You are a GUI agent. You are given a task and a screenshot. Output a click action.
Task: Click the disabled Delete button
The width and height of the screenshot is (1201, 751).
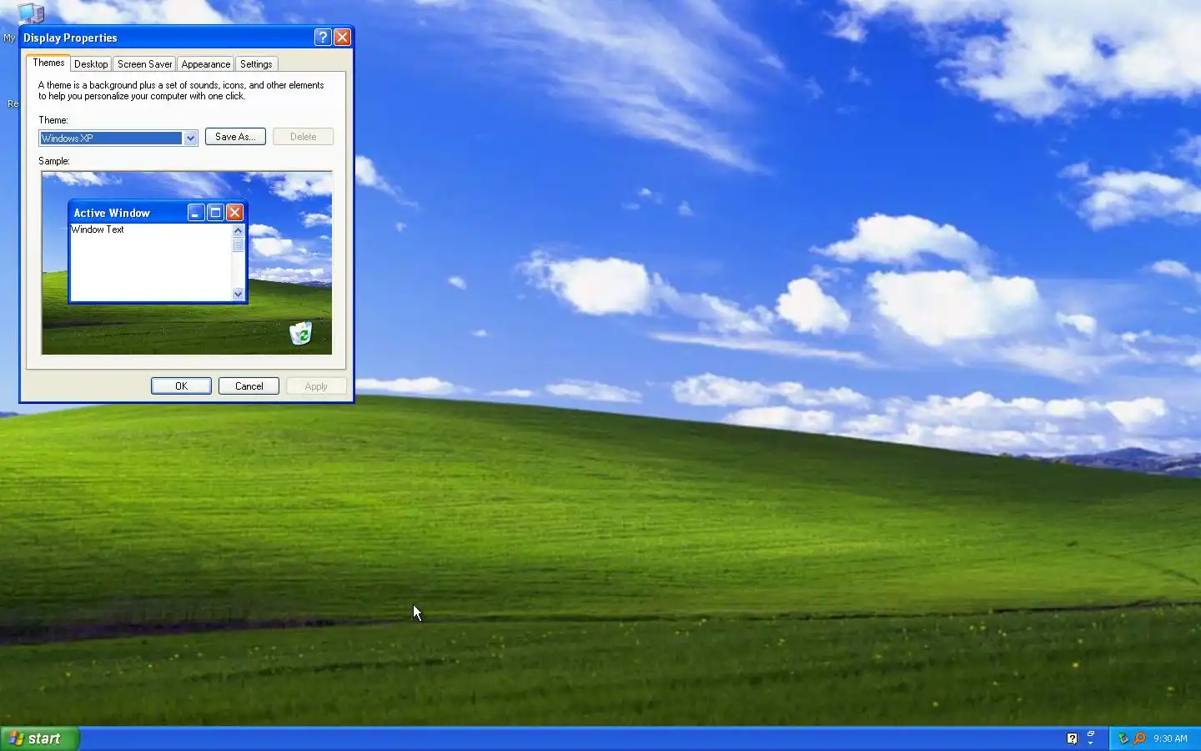pyautogui.click(x=303, y=137)
